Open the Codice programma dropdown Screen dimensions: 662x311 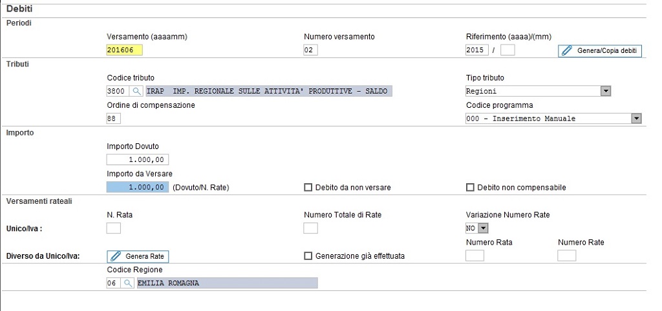(x=636, y=119)
